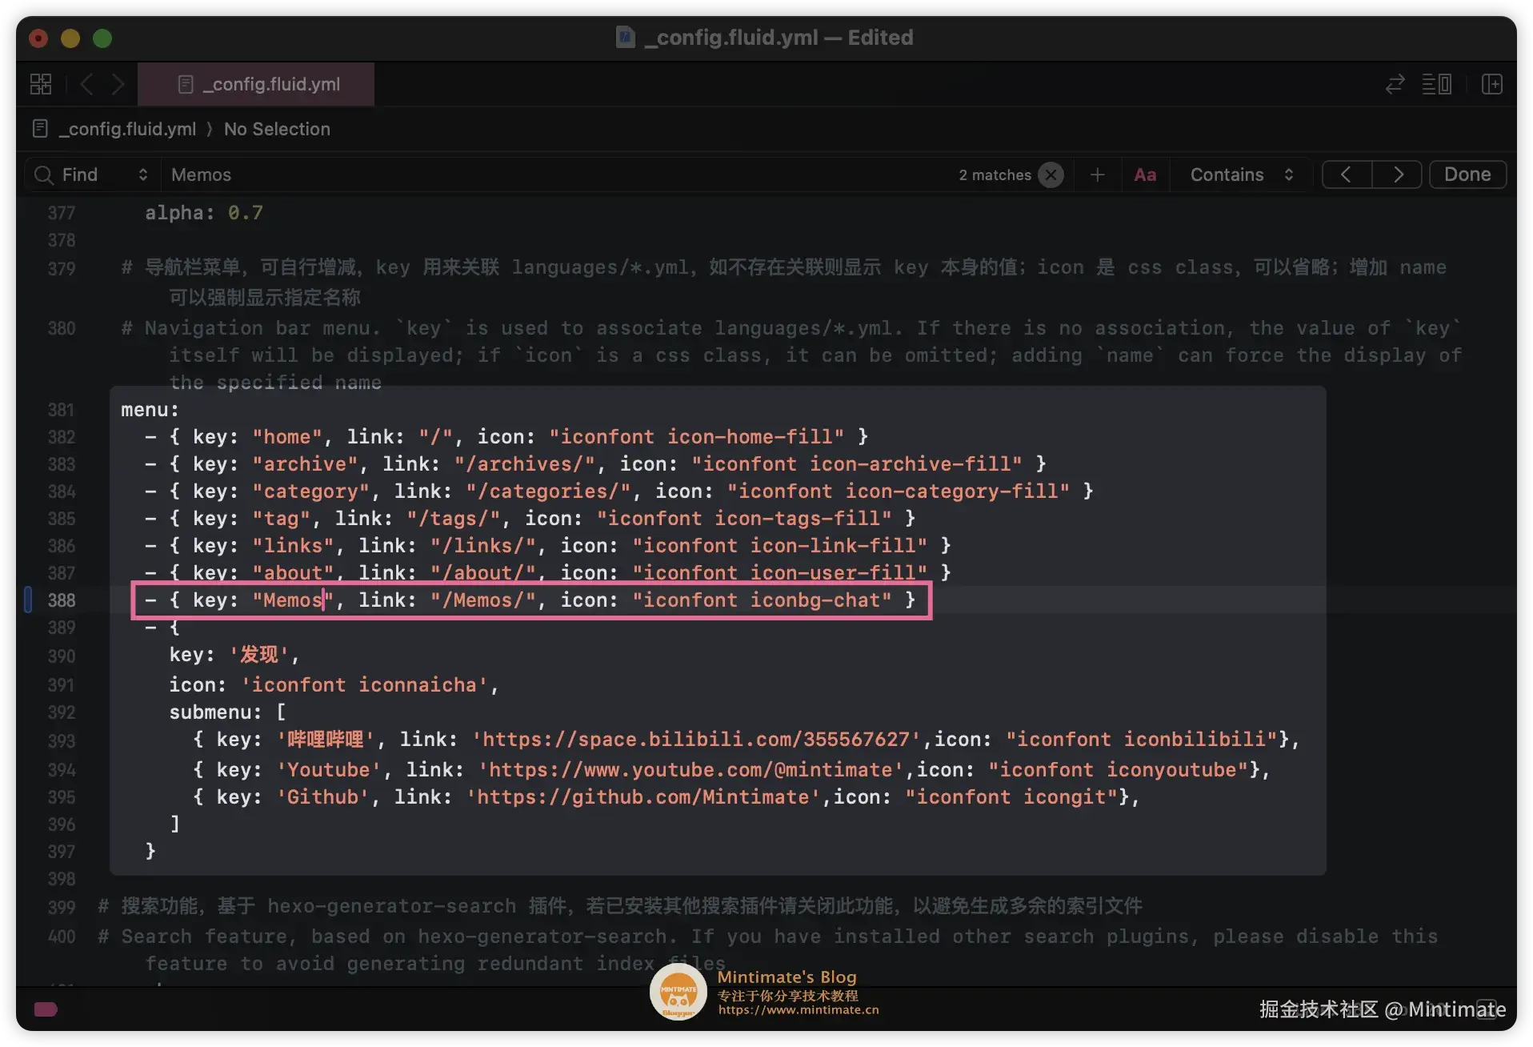
Task: Click the 'menu:' line of code
Action: [x=150, y=409]
